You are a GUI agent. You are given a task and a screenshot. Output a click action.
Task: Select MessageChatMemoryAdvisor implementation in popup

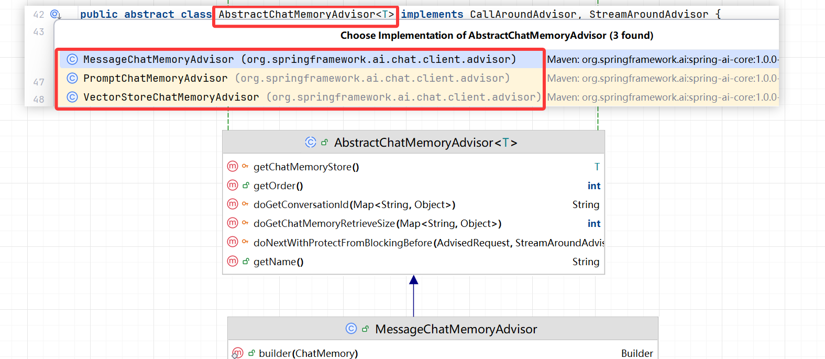point(419,59)
